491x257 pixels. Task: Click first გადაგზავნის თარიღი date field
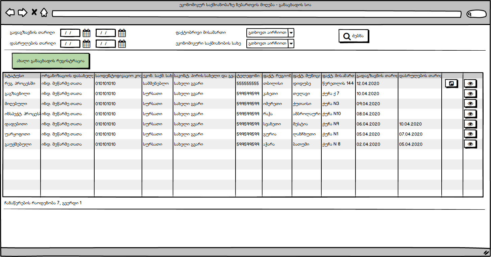click(70, 33)
